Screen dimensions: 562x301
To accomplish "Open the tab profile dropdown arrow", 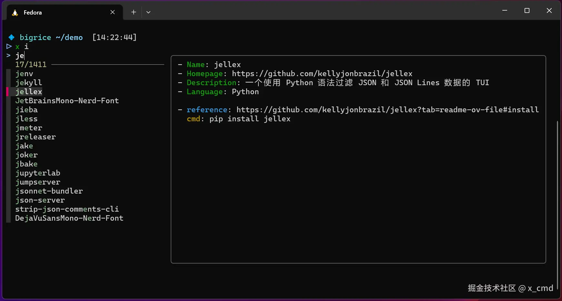I will click(x=148, y=12).
